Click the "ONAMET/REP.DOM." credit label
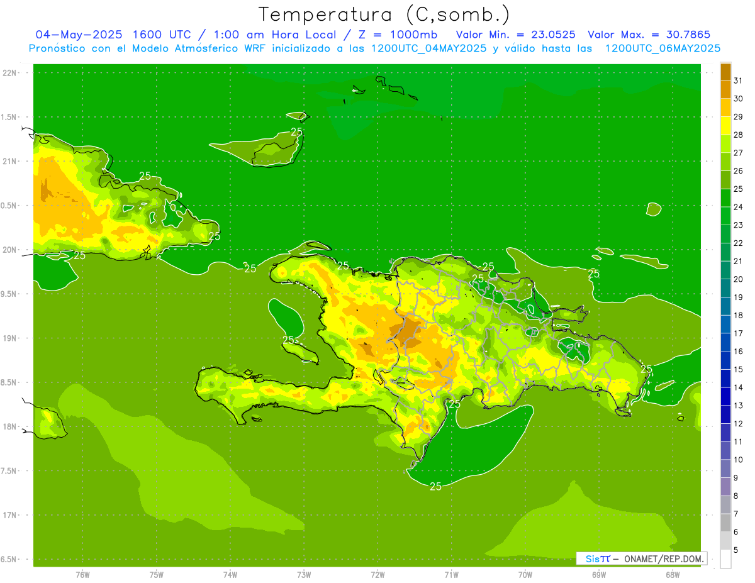 663,558
